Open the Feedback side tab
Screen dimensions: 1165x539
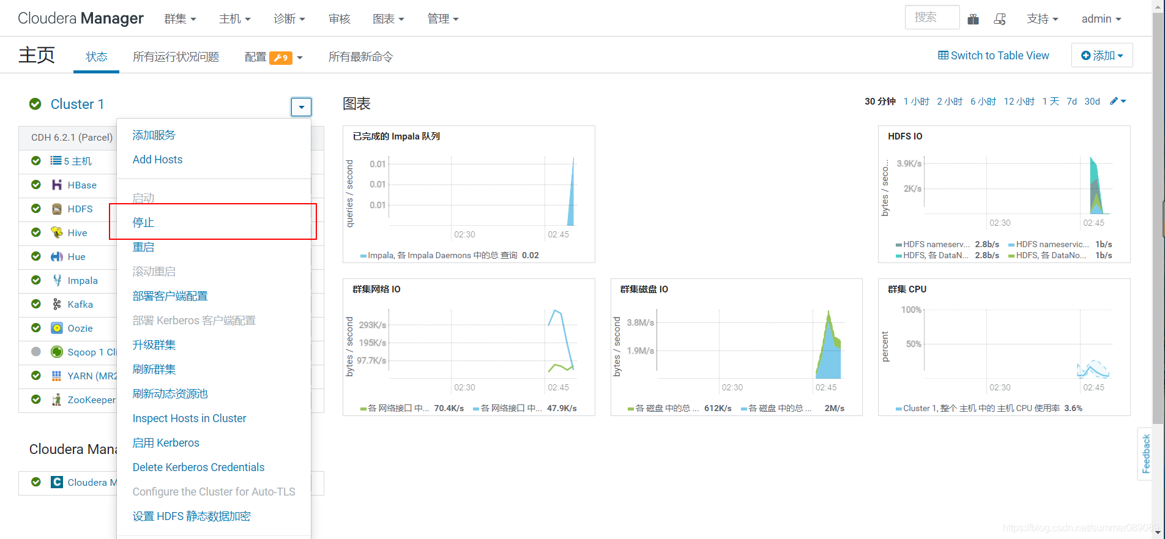point(1145,454)
